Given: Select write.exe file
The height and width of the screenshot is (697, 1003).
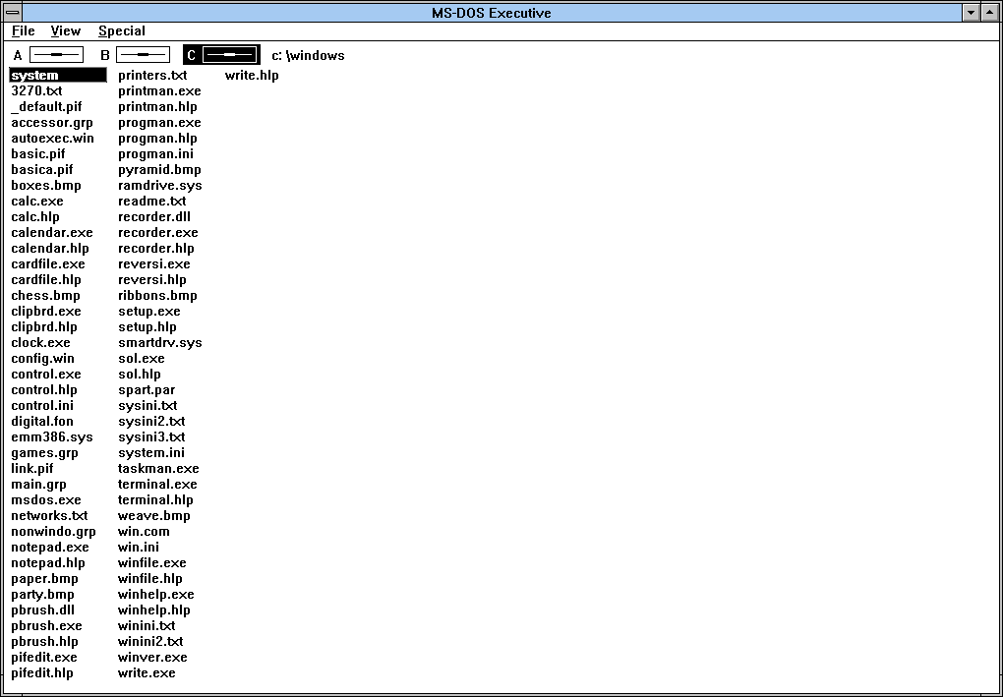Looking at the screenshot, I should point(147,672).
